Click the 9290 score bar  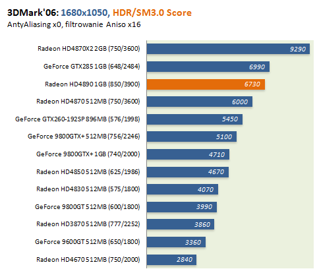click(x=228, y=49)
